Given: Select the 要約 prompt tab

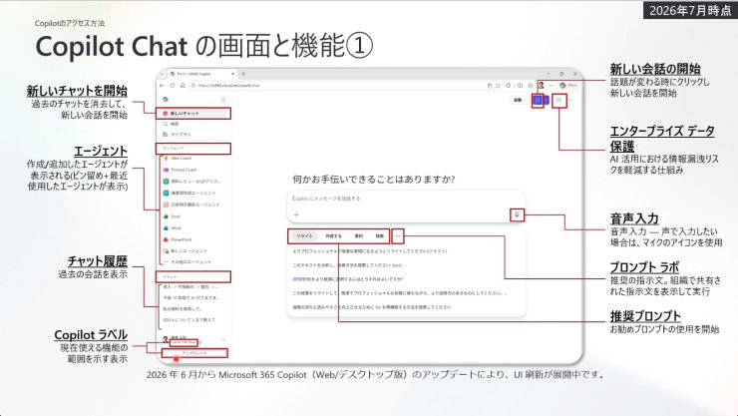Looking at the screenshot, I should pyautogui.click(x=359, y=235).
